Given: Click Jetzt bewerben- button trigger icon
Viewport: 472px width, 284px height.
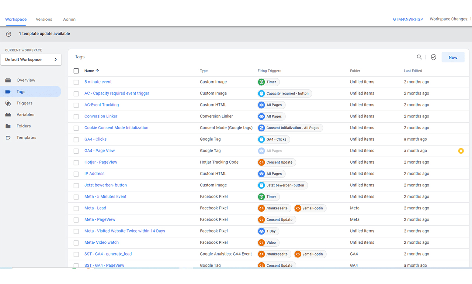Looking at the screenshot, I should point(261,185).
